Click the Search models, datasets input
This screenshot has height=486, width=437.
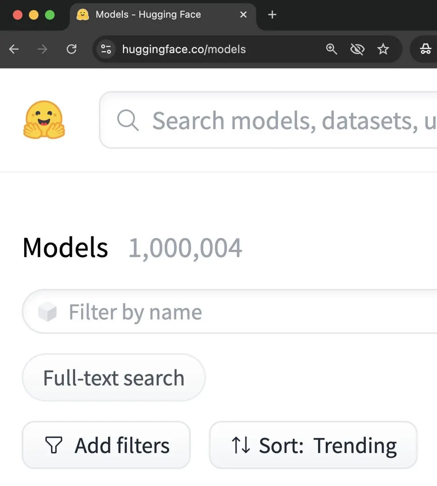[268, 120]
